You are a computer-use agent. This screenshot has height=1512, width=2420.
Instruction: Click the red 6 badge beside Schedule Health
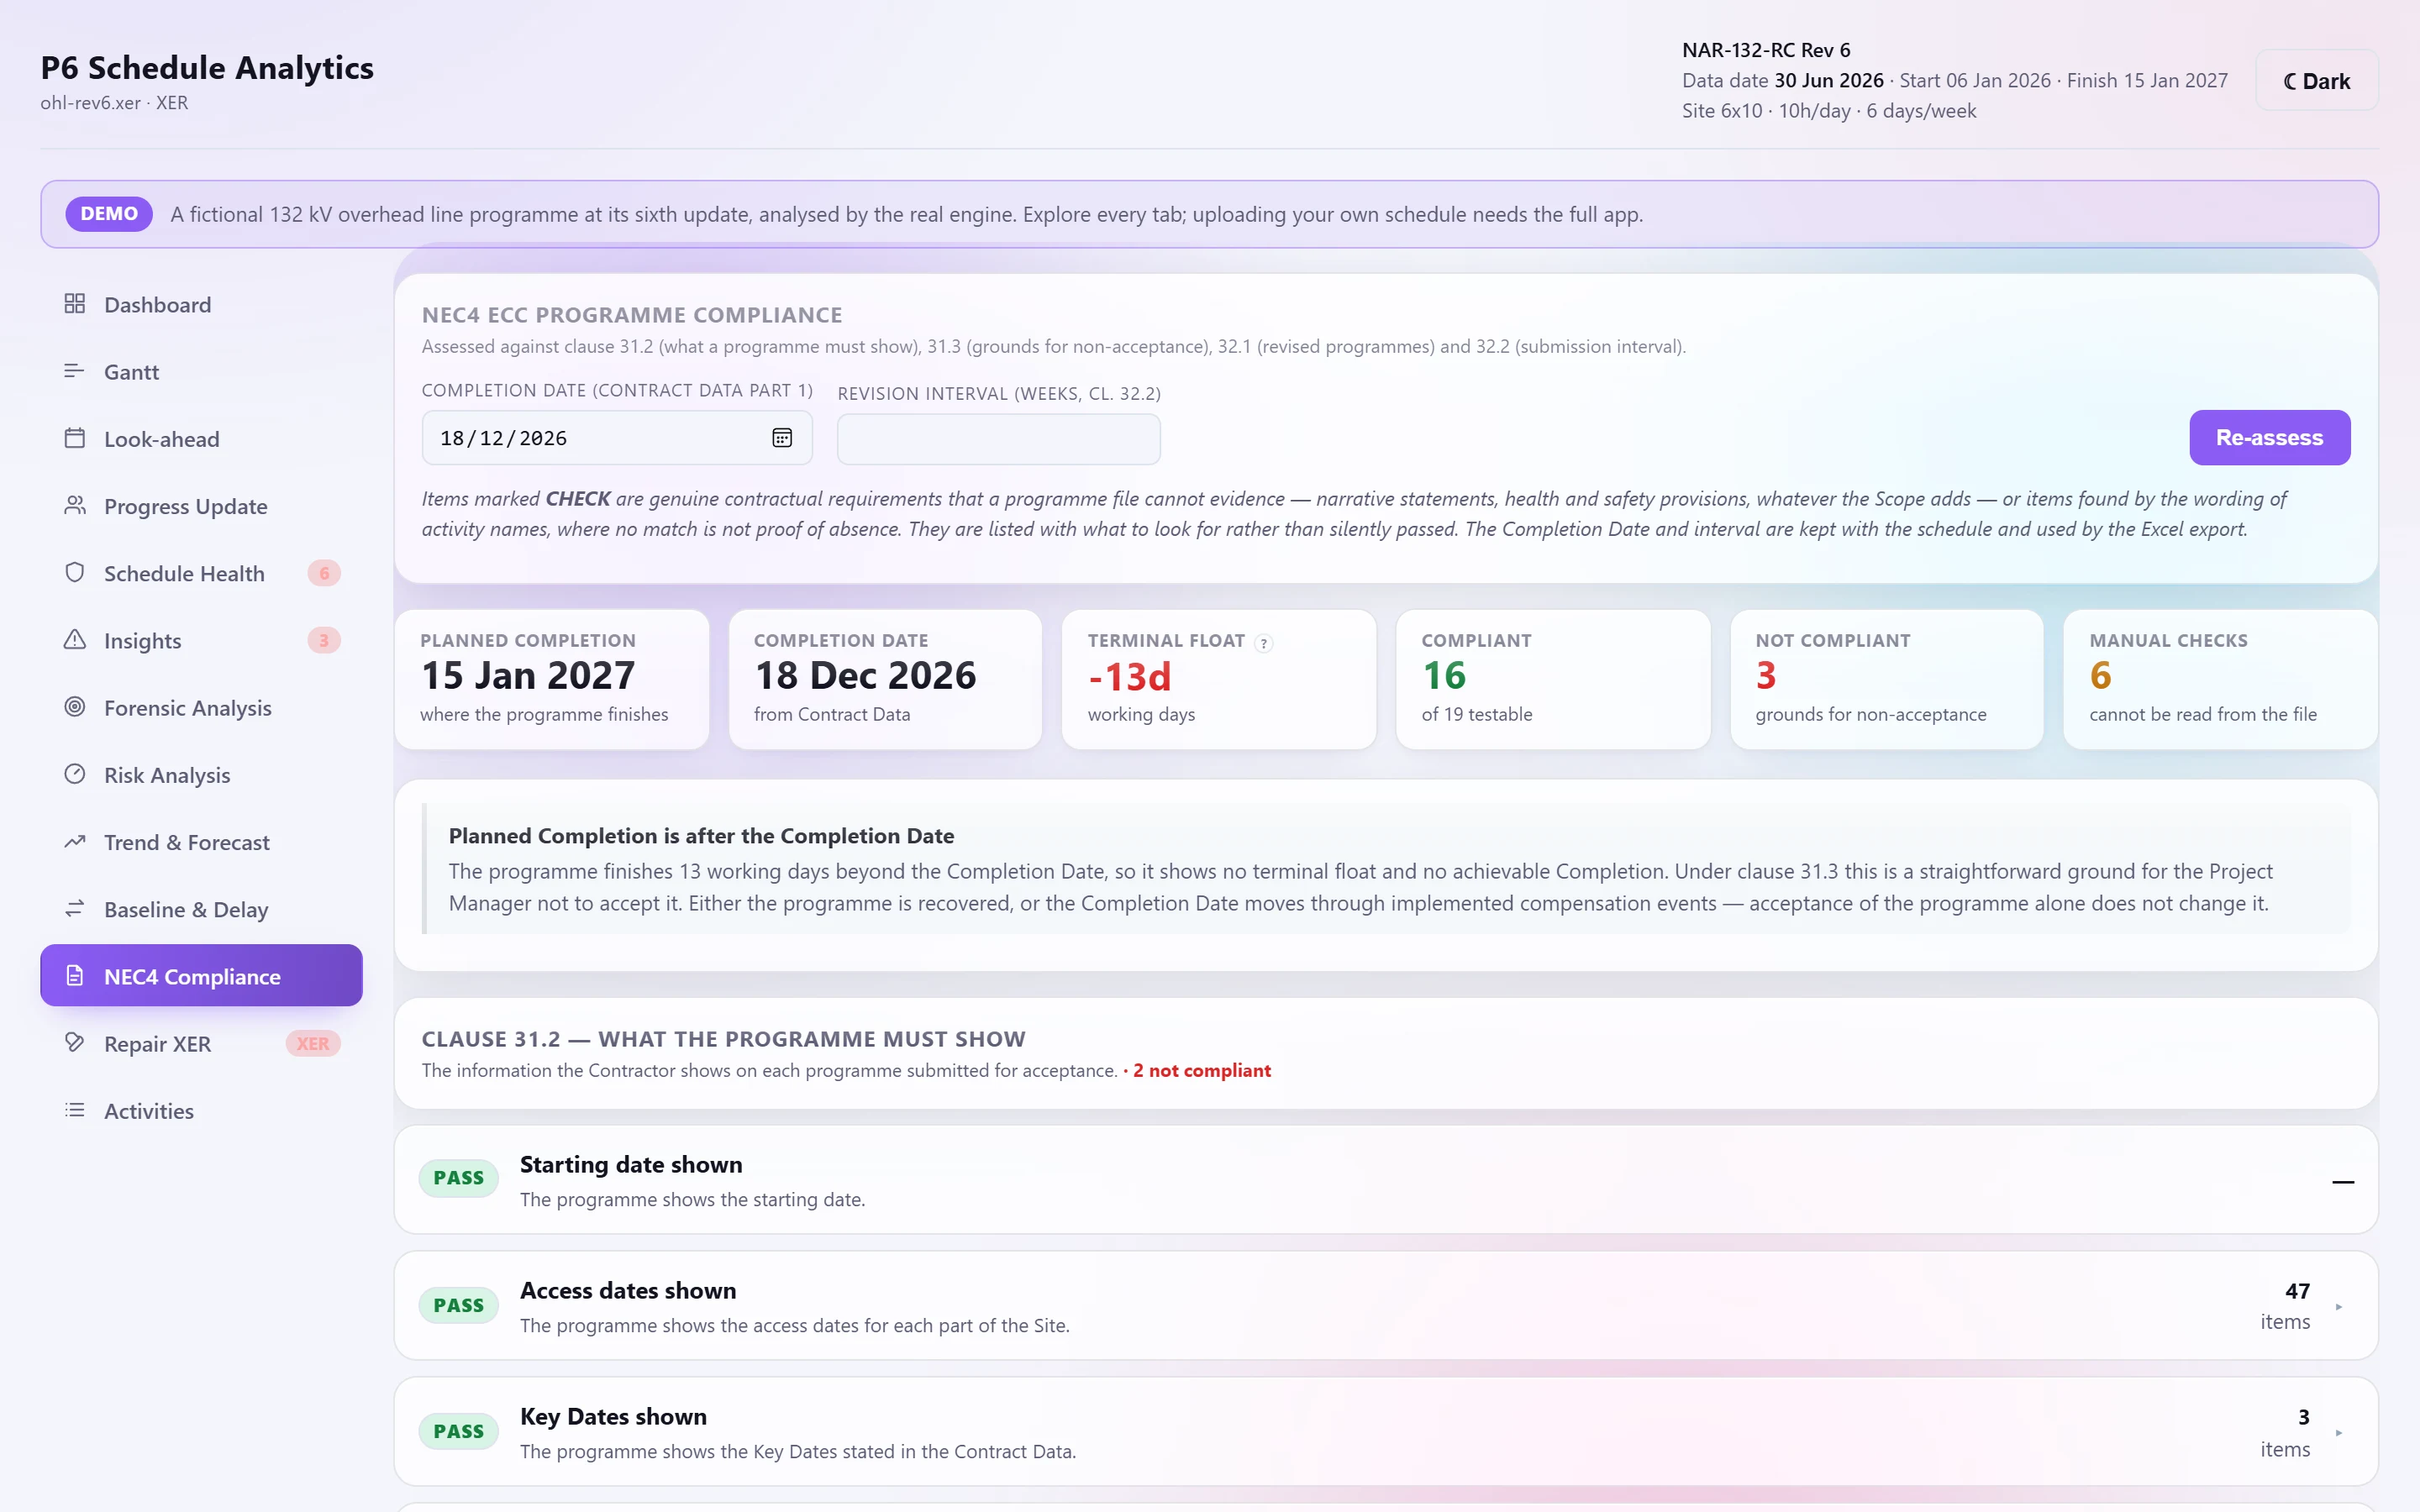click(324, 573)
